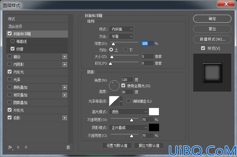Enable the 光泽 checkbox

click(x=9, y=79)
